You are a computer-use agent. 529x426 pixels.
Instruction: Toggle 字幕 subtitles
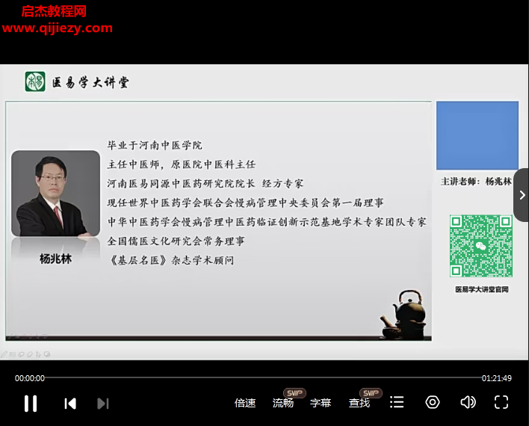tap(321, 403)
